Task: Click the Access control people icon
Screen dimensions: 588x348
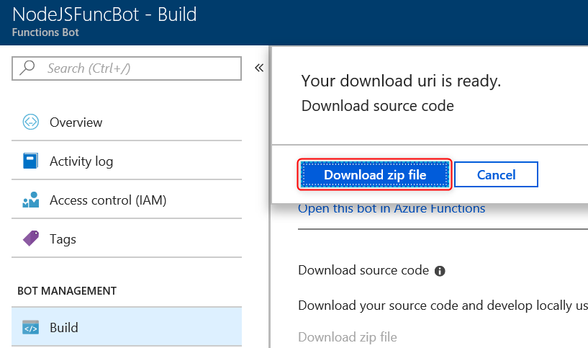Action: [30, 200]
